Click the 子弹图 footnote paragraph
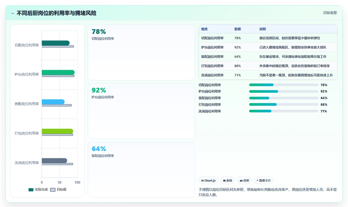Image resolution: width=348 pixels, height=207 pixels. click(268, 192)
